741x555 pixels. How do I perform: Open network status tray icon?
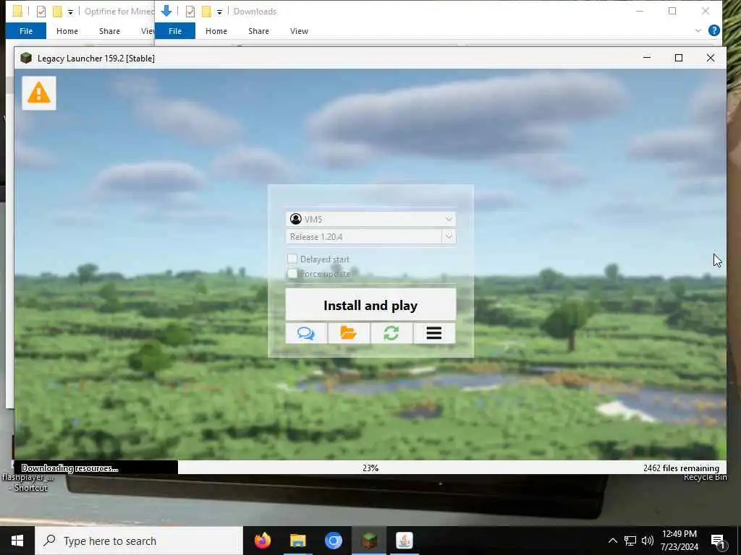tap(630, 541)
